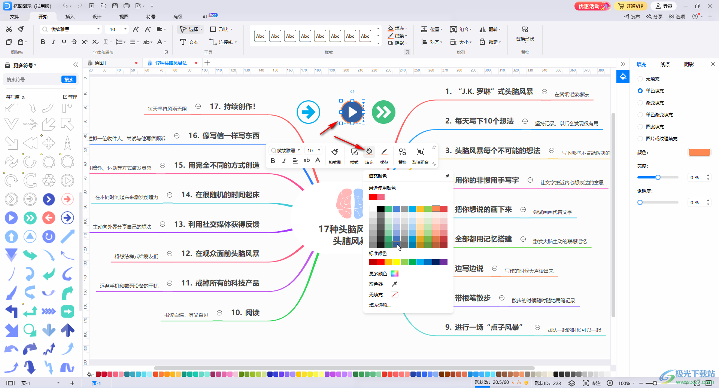Collapse the topic 1 J.K. Rowling branch

(544, 92)
